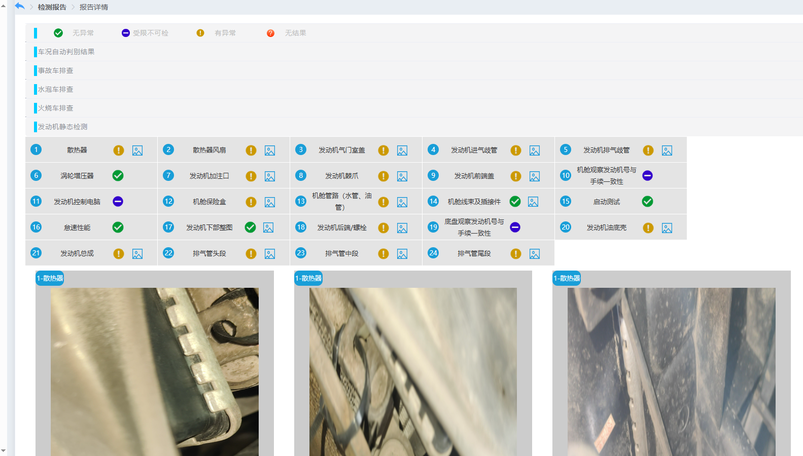Open picture icon for 发动机总成
This screenshot has height=456, width=803.
tap(137, 254)
